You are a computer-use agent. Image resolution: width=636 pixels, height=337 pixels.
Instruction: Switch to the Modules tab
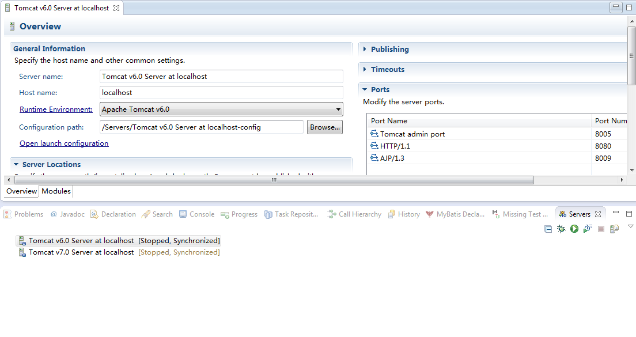[56, 191]
